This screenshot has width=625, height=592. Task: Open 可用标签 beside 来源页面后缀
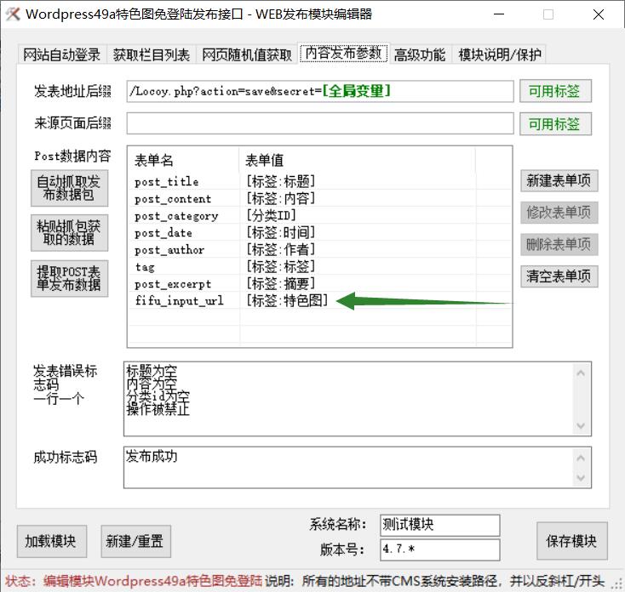click(555, 124)
